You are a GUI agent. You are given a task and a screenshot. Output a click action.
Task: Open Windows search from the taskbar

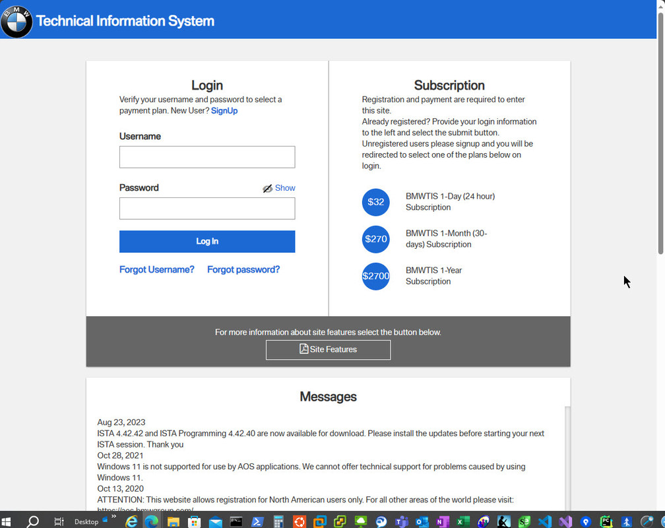(33, 521)
